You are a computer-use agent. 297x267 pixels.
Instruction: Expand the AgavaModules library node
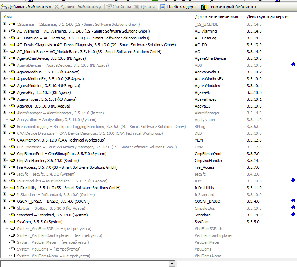(x=4, y=85)
